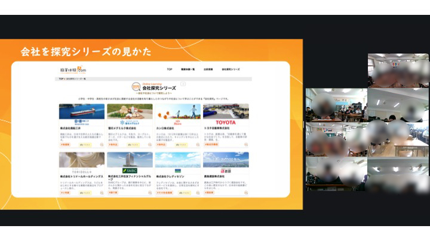Click the magnifier icon on カゴメ card
The height and width of the screenshot is (241, 430).
(x=198, y=144)
